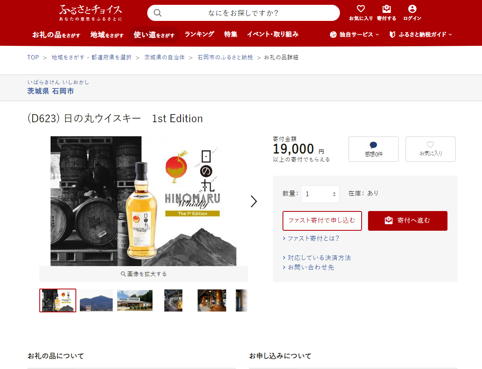The height and width of the screenshot is (369, 482).
Task: Click the お申し込みについて heading
Action: 280,356
